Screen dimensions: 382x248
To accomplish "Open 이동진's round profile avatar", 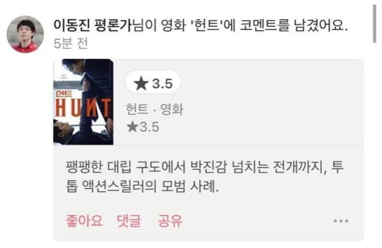I will click(x=25, y=34).
